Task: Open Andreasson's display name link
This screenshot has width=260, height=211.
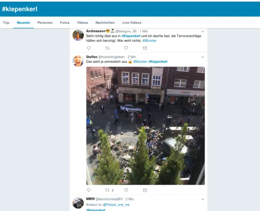Action: pyautogui.click(x=96, y=31)
